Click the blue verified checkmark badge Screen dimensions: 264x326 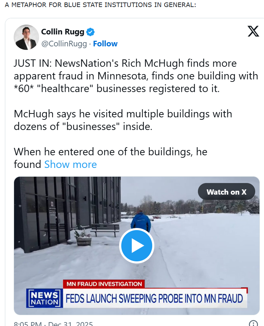point(91,32)
